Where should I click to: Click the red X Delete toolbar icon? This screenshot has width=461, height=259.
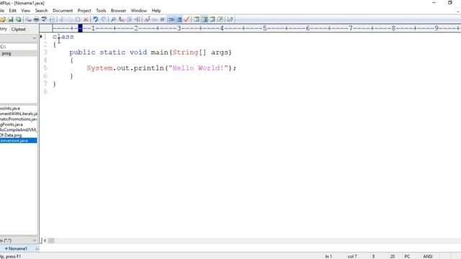[86, 19]
